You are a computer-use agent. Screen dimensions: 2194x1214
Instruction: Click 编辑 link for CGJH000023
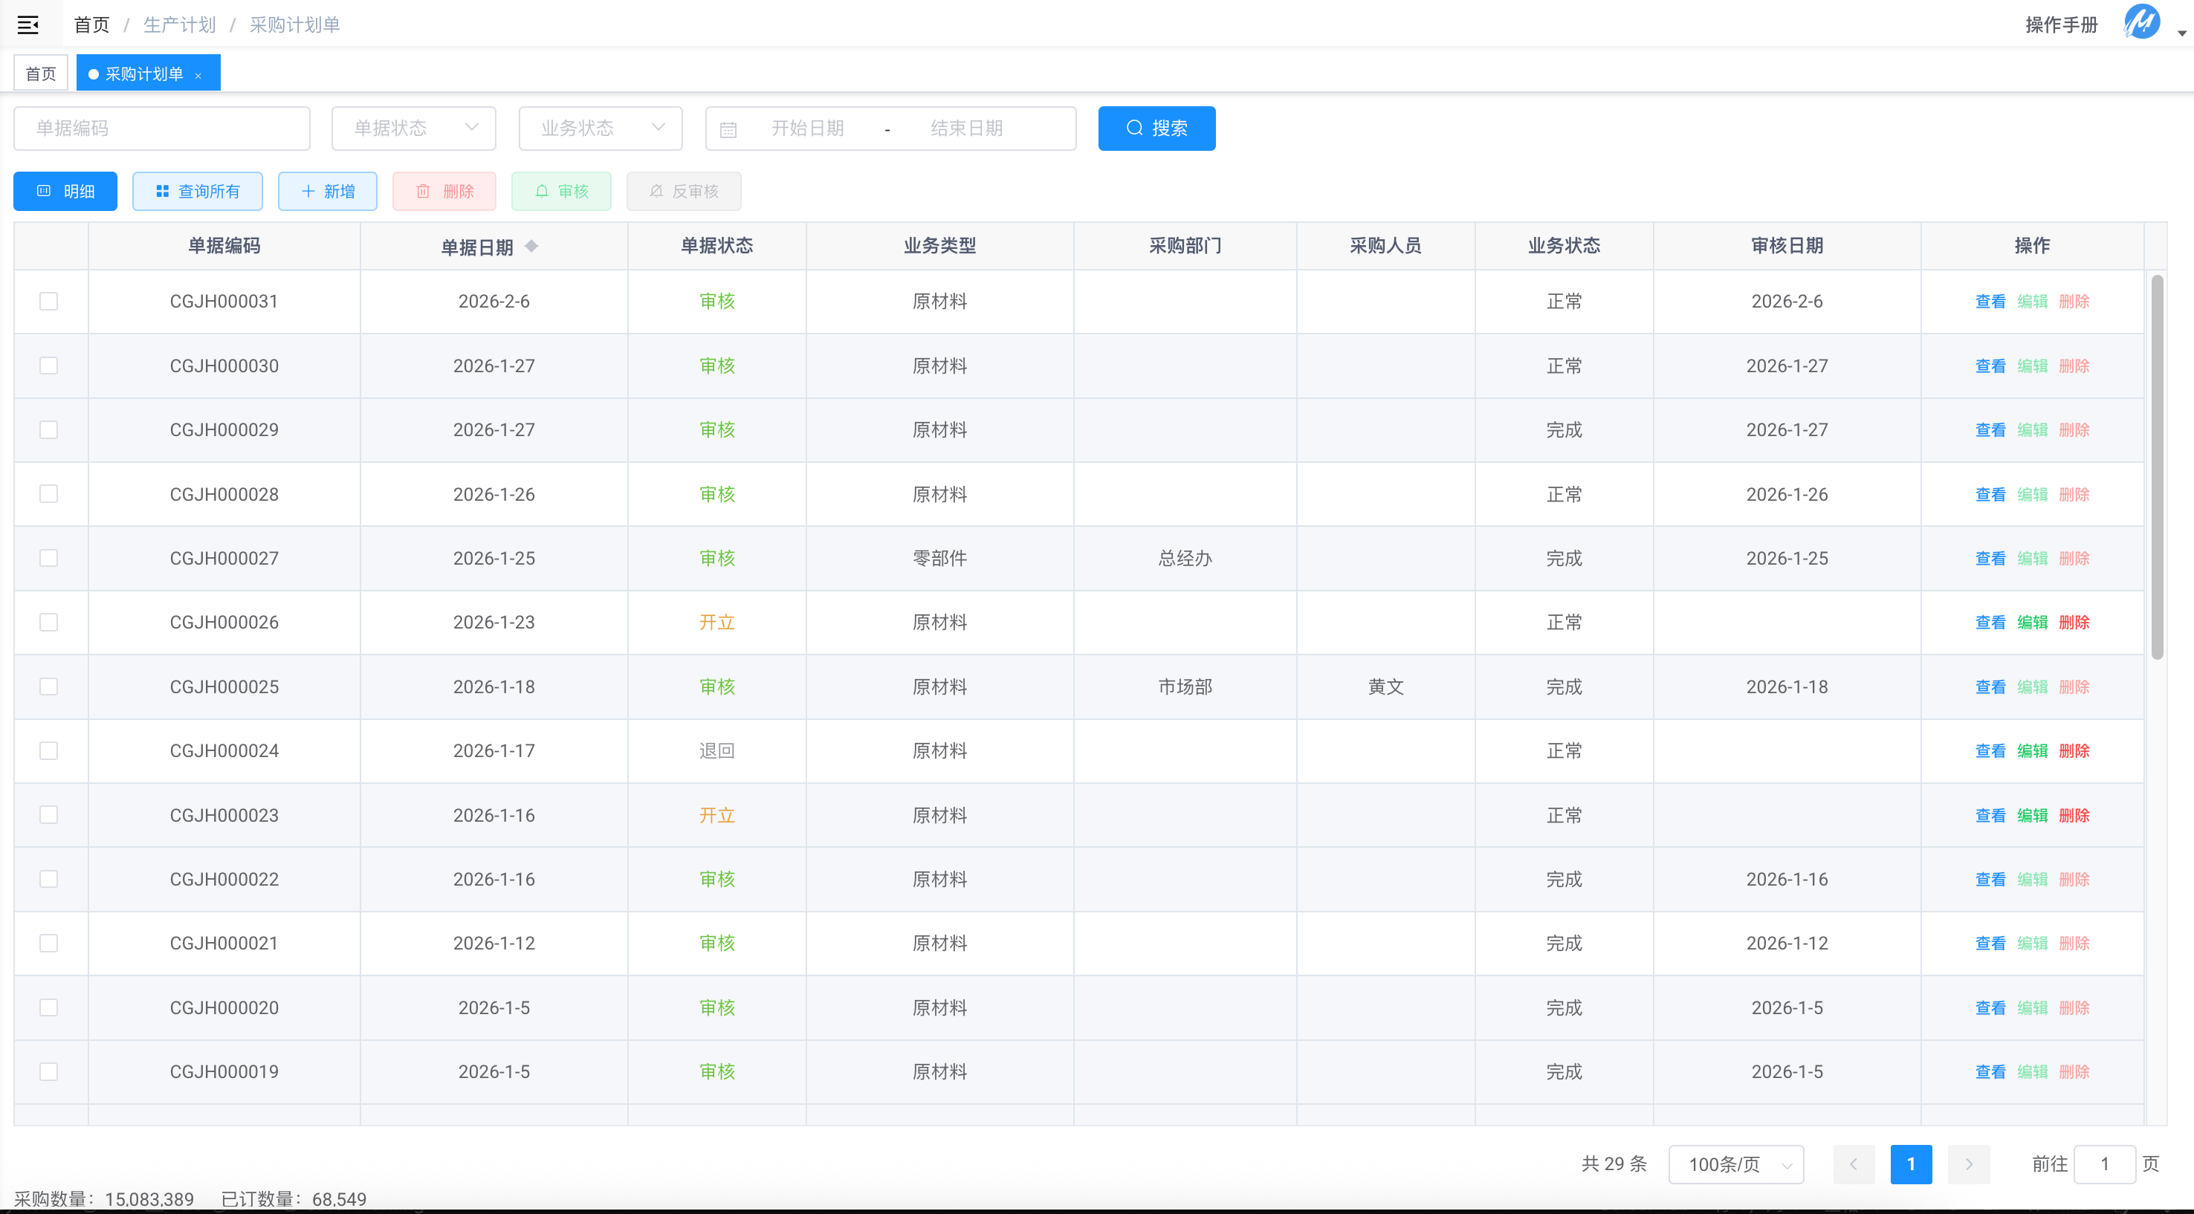(x=2032, y=816)
